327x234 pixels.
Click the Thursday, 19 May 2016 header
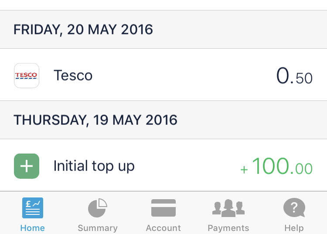tap(95, 120)
